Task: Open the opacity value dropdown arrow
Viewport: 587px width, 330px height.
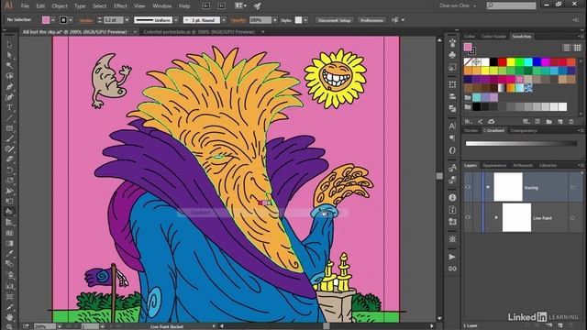Action: (x=275, y=20)
